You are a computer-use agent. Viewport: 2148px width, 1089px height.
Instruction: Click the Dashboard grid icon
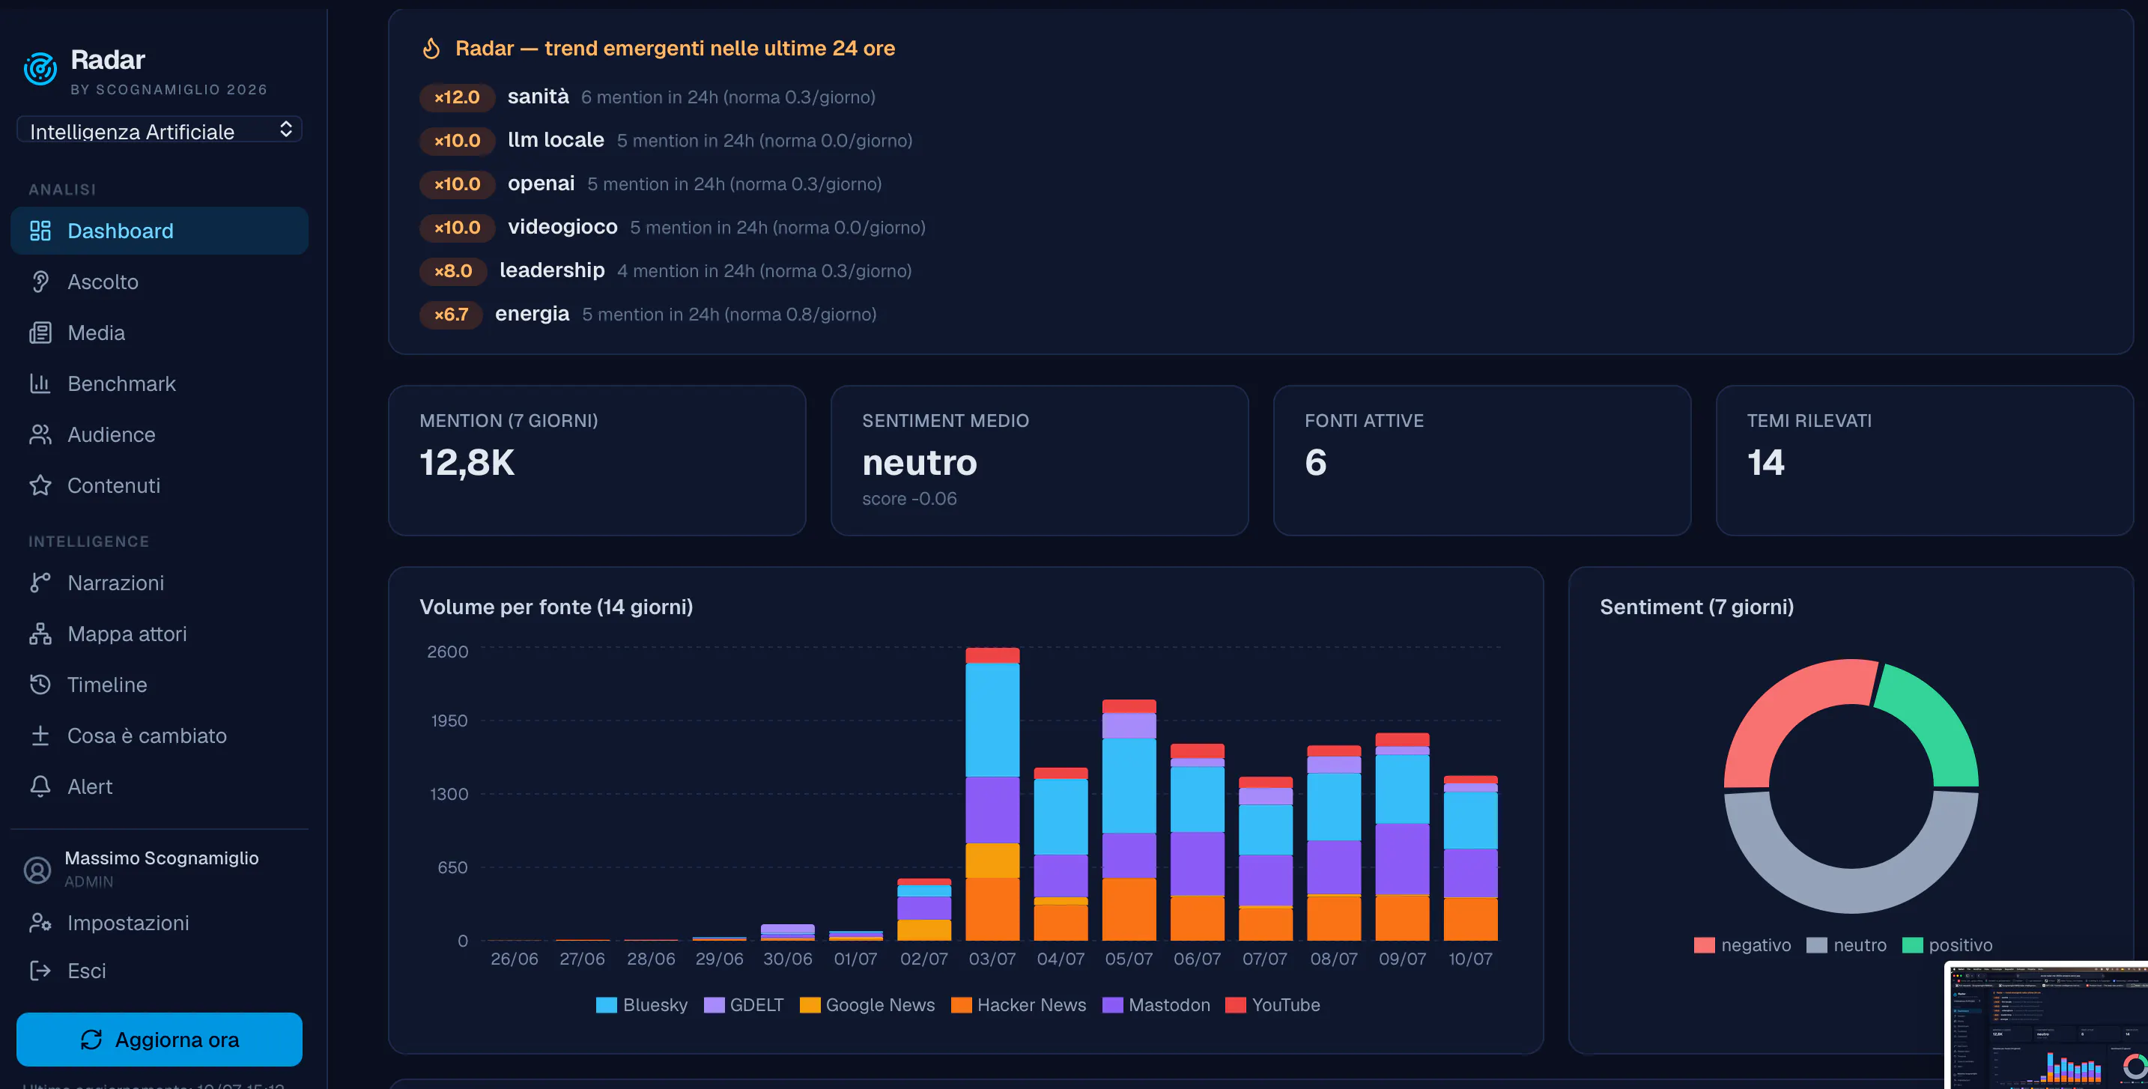click(40, 231)
